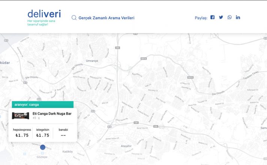Screen dimensions: 267x165
Task: Click the Göztepe station label
Action: coord(42,157)
